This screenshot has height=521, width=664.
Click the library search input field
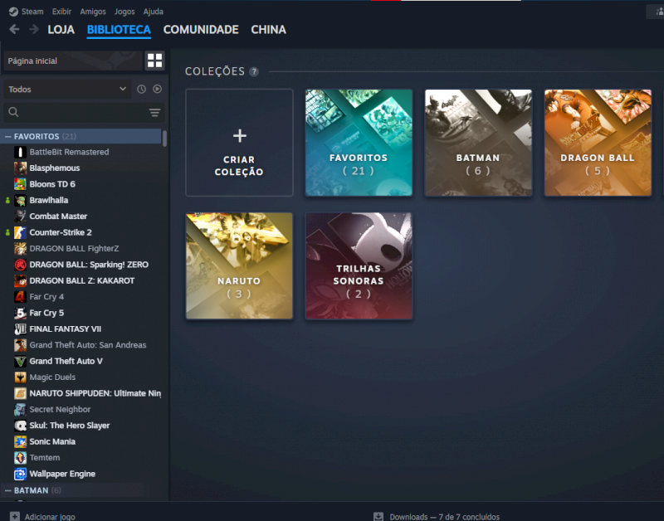pyautogui.click(x=84, y=112)
